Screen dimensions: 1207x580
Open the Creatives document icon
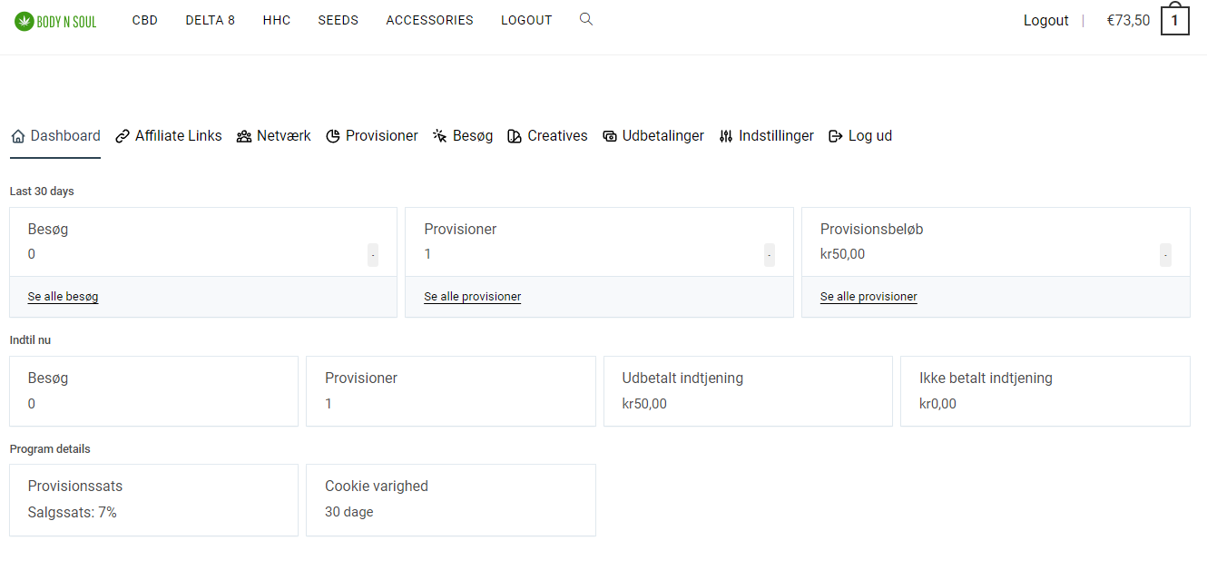[513, 135]
